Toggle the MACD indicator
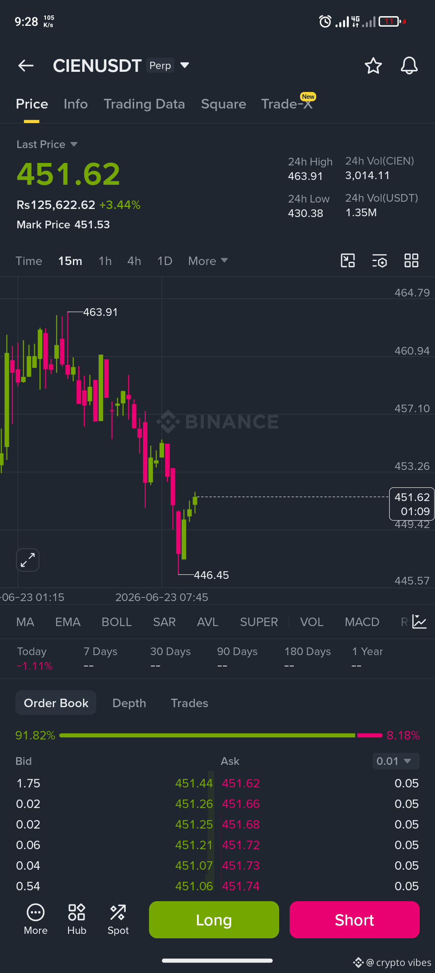The image size is (435, 973). [x=362, y=622]
